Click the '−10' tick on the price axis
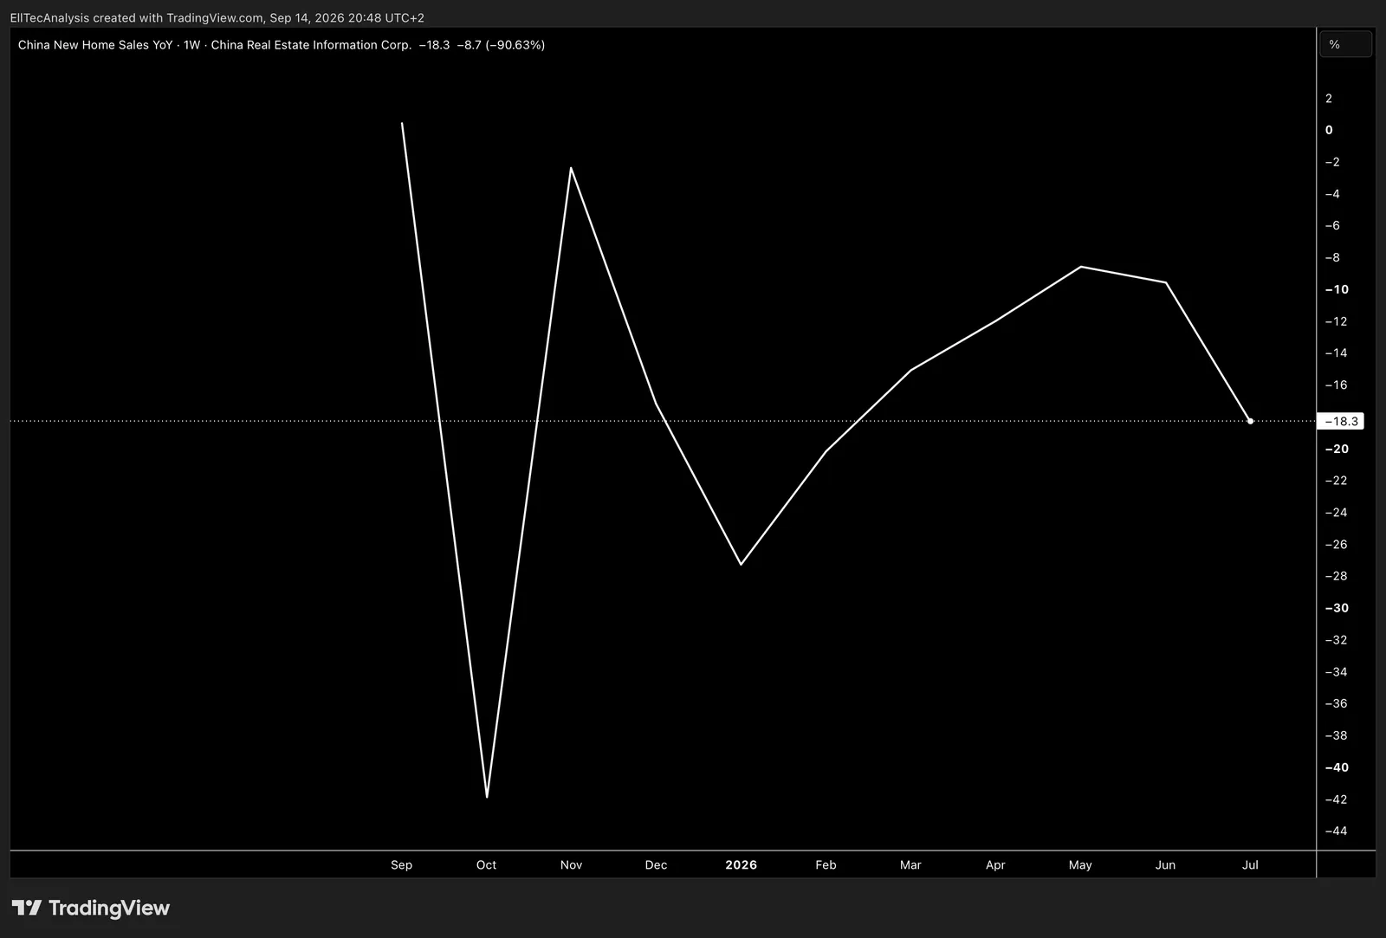 (1337, 289)
